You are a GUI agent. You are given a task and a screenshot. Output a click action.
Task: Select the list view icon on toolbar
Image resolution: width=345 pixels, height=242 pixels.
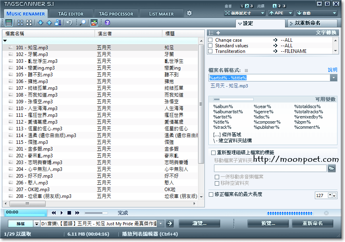pos(8,23)
